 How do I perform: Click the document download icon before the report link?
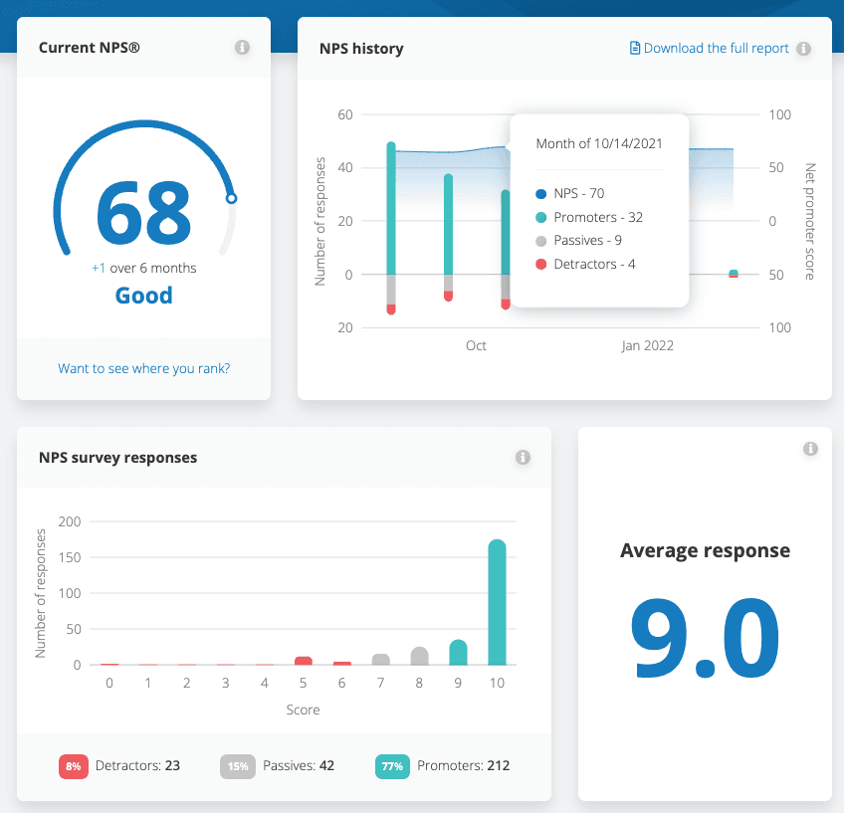click(633, 47)
